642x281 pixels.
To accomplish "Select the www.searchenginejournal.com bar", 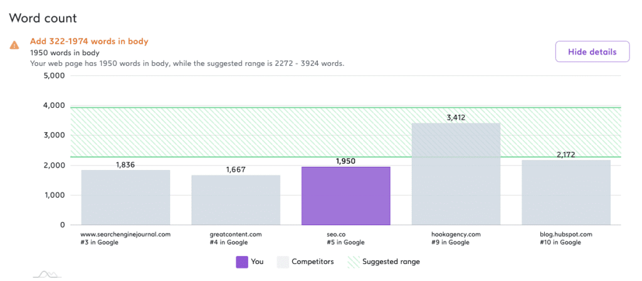I will (x=125, y=197).
